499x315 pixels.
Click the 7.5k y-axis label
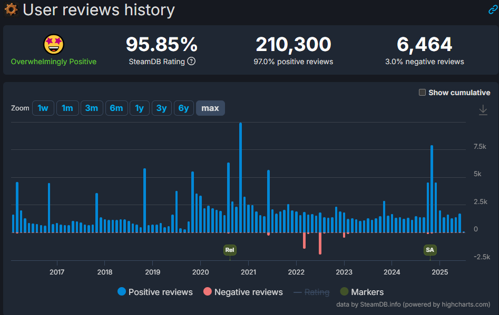(x=480, y=146)
